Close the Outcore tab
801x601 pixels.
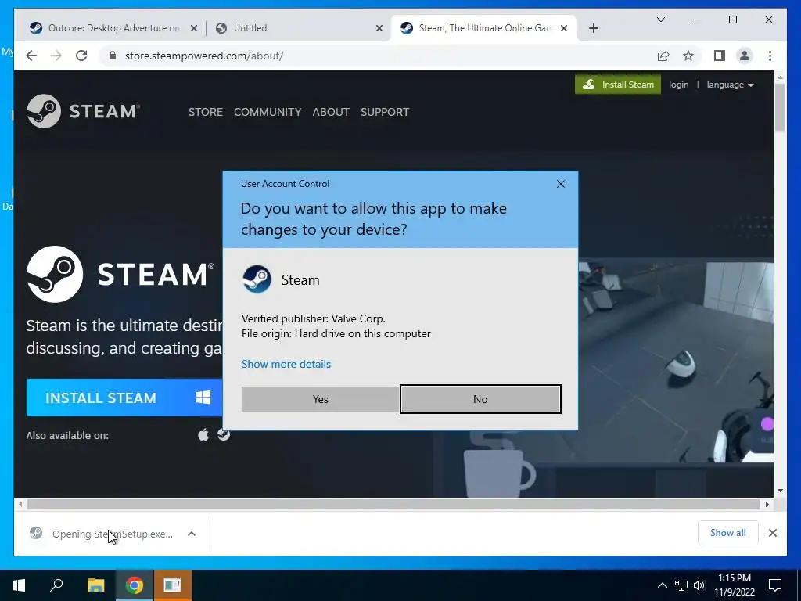point(194,28)
